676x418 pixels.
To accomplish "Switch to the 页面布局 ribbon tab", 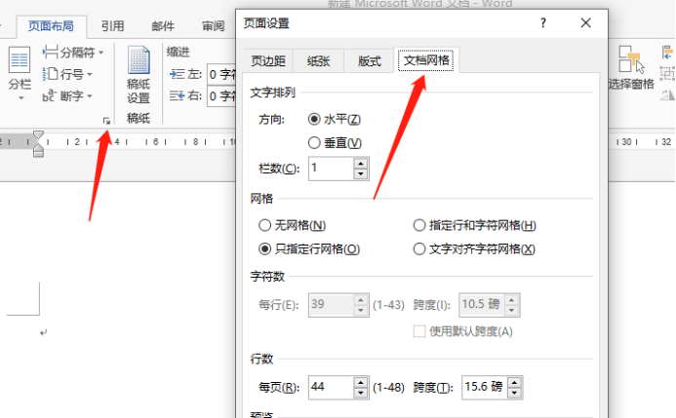I will point(52,26).
